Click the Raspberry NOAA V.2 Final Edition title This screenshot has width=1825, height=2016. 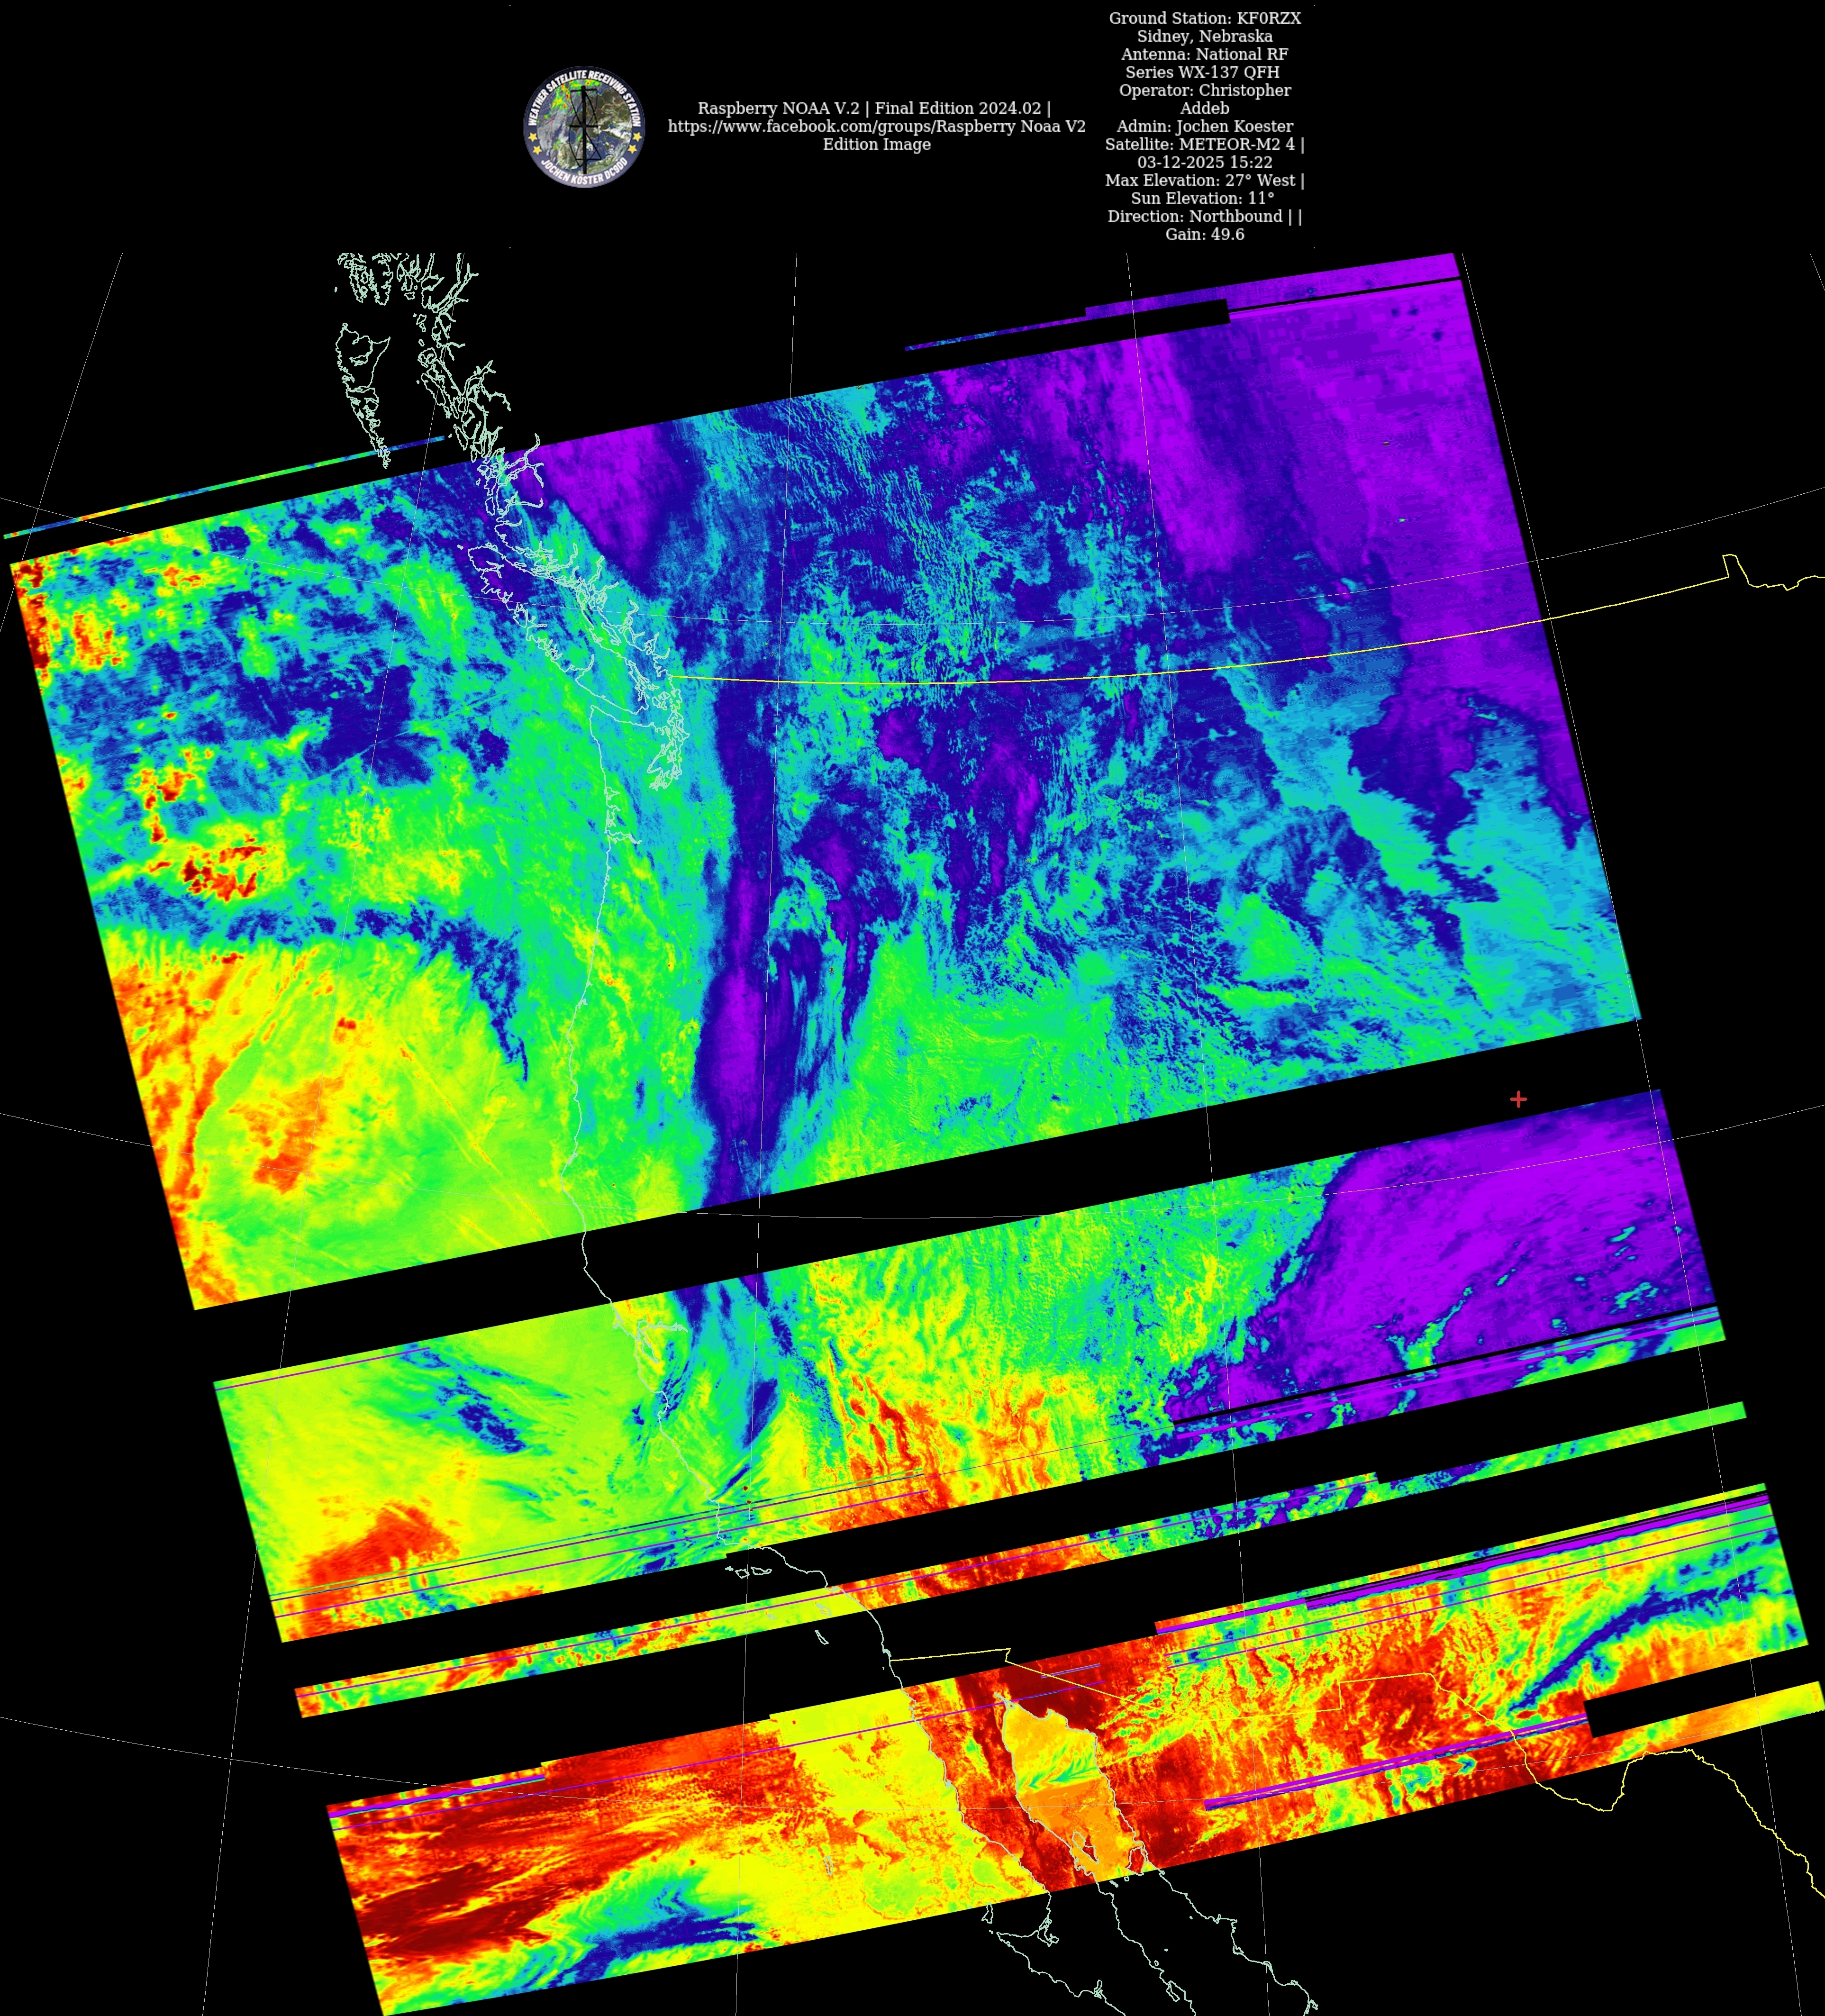point(873,108)
